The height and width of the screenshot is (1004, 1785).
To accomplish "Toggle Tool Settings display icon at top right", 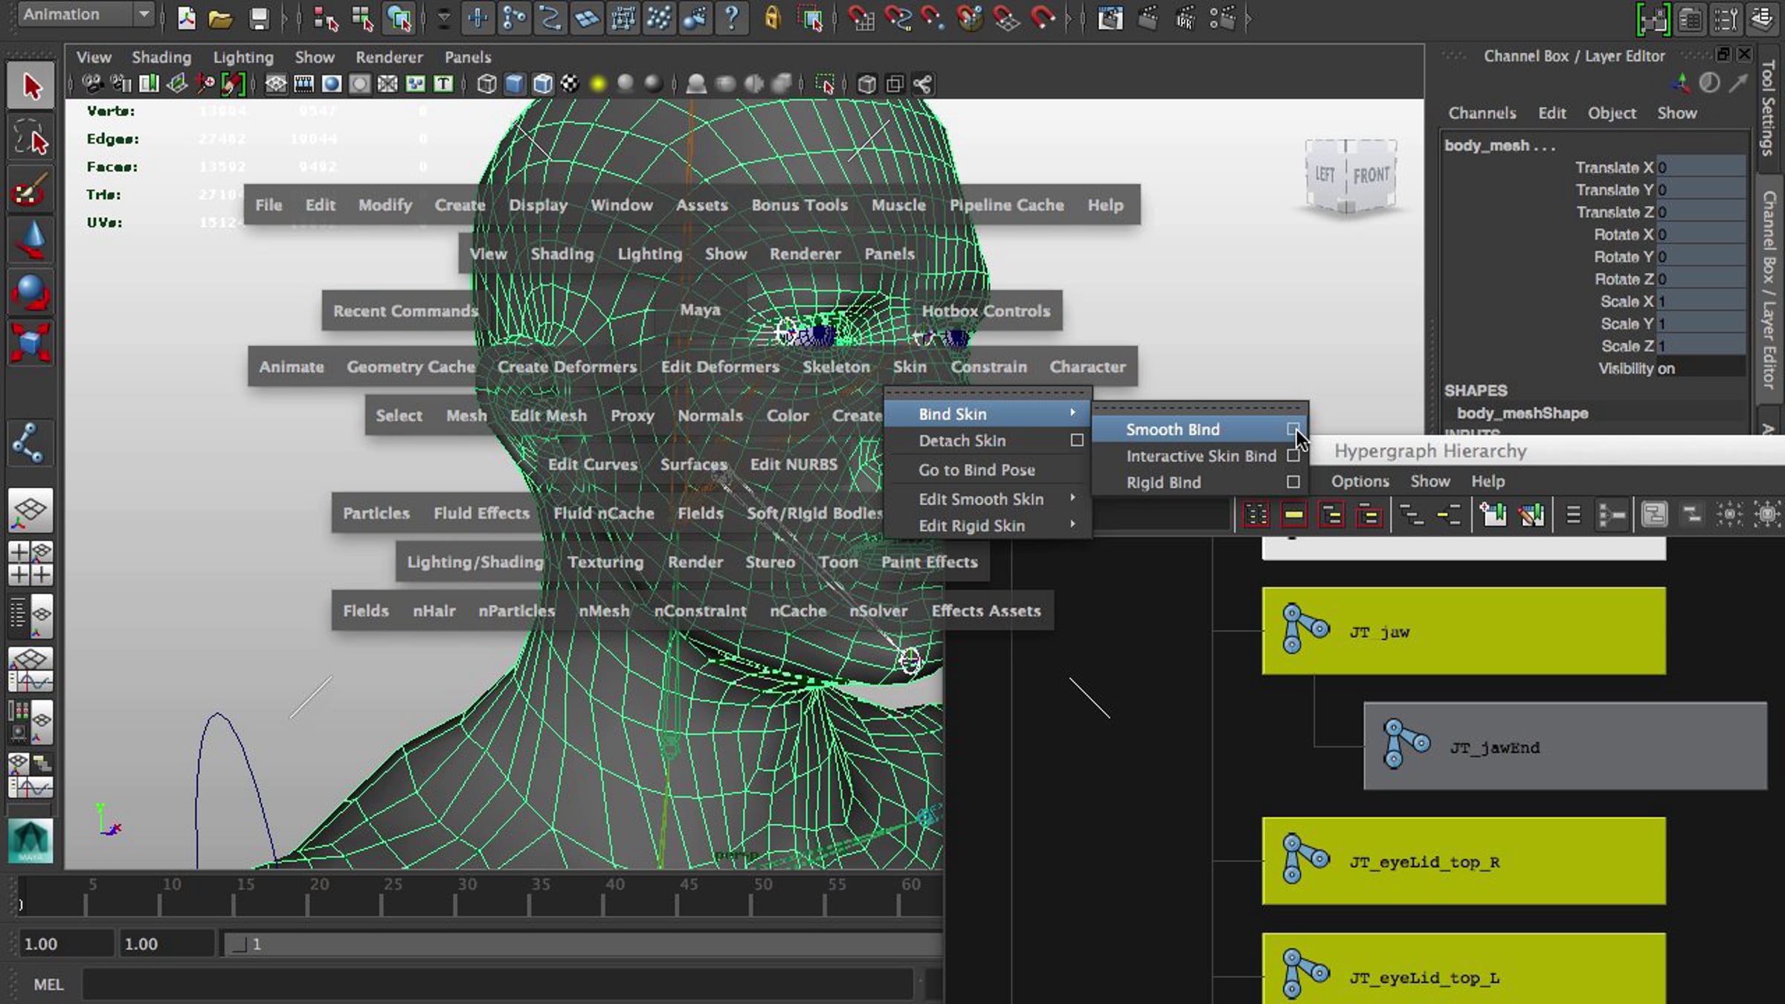I will pyautogui.click(x=1725, y=19).
